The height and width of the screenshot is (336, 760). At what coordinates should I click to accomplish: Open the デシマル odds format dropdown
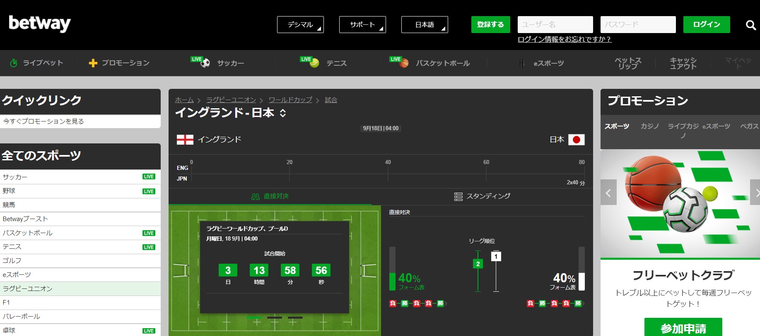[x=300, y=24]
